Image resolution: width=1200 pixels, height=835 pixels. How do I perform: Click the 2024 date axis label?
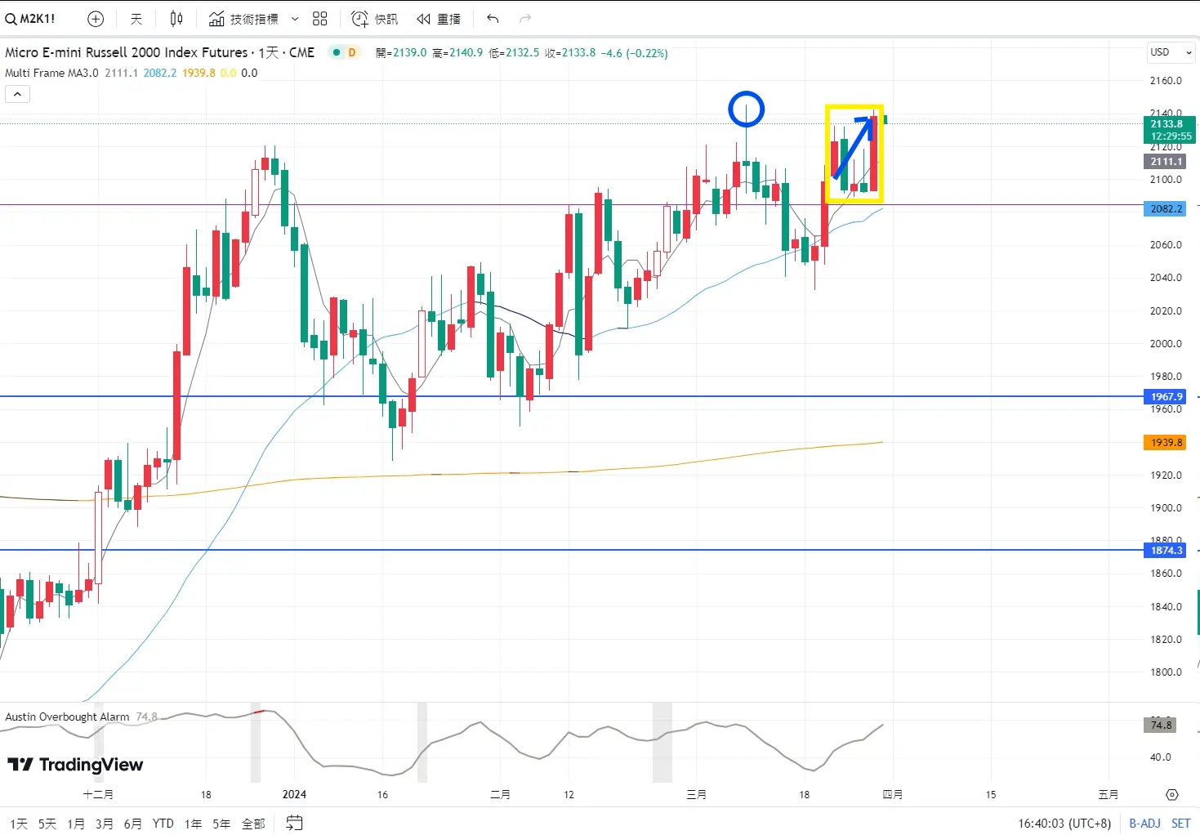point(294,795)
